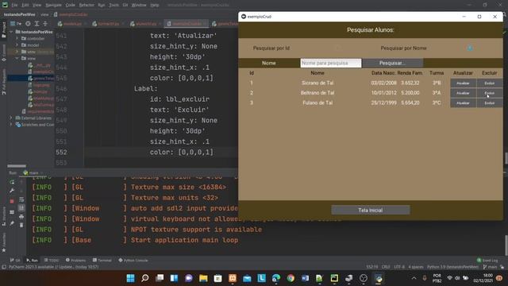Open the Code menu in PyCharm
This screenshot has height=286, width=508.
pos(70,5)
